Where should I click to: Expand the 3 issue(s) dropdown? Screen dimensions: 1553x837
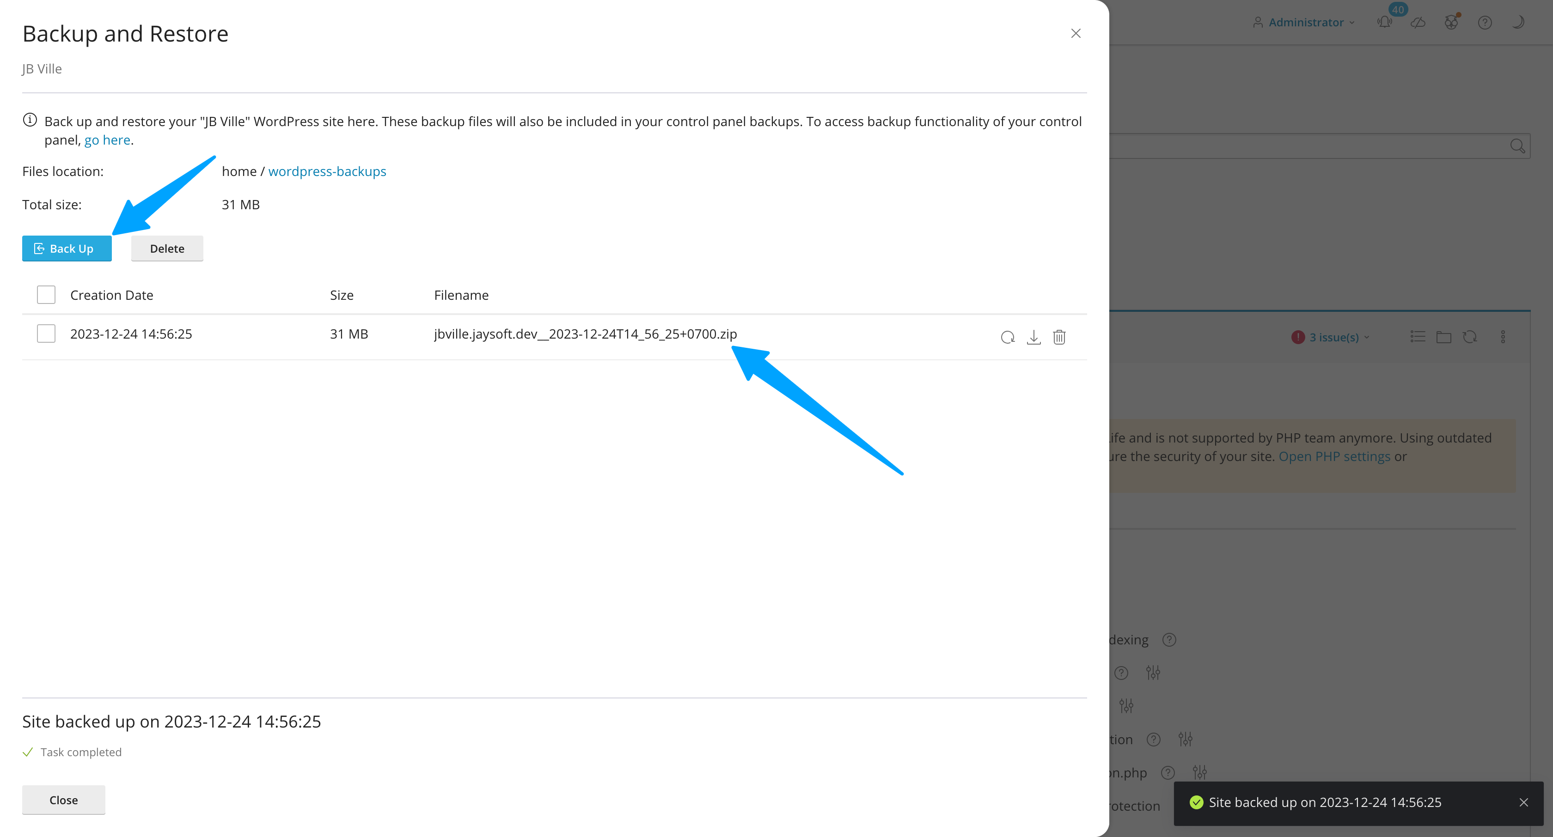point(1333,338)
